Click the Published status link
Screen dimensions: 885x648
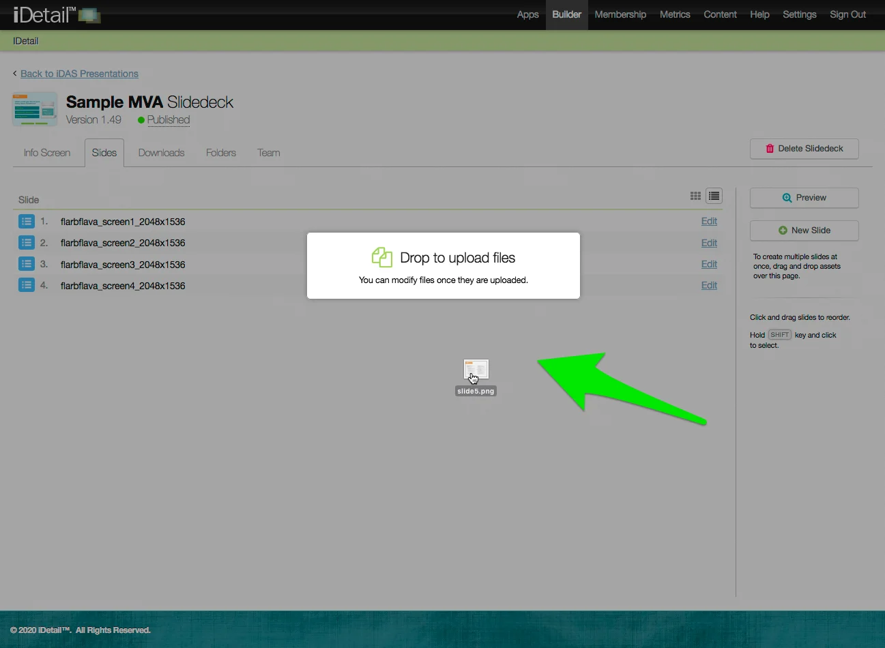169,120
